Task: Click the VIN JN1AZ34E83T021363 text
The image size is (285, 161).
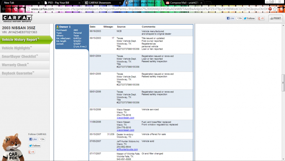Action: click(x=19, y=32)
